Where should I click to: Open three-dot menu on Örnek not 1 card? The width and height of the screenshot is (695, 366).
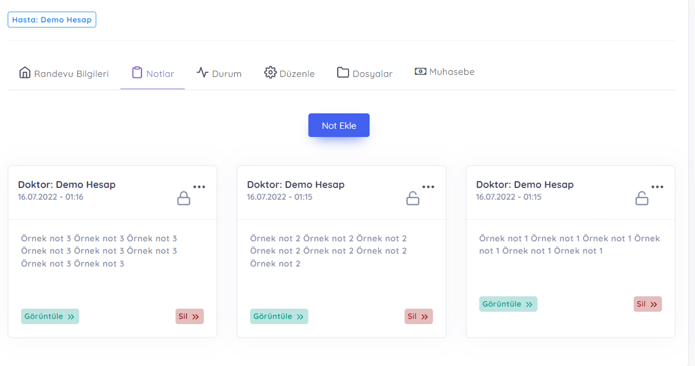tap(657, 187)
